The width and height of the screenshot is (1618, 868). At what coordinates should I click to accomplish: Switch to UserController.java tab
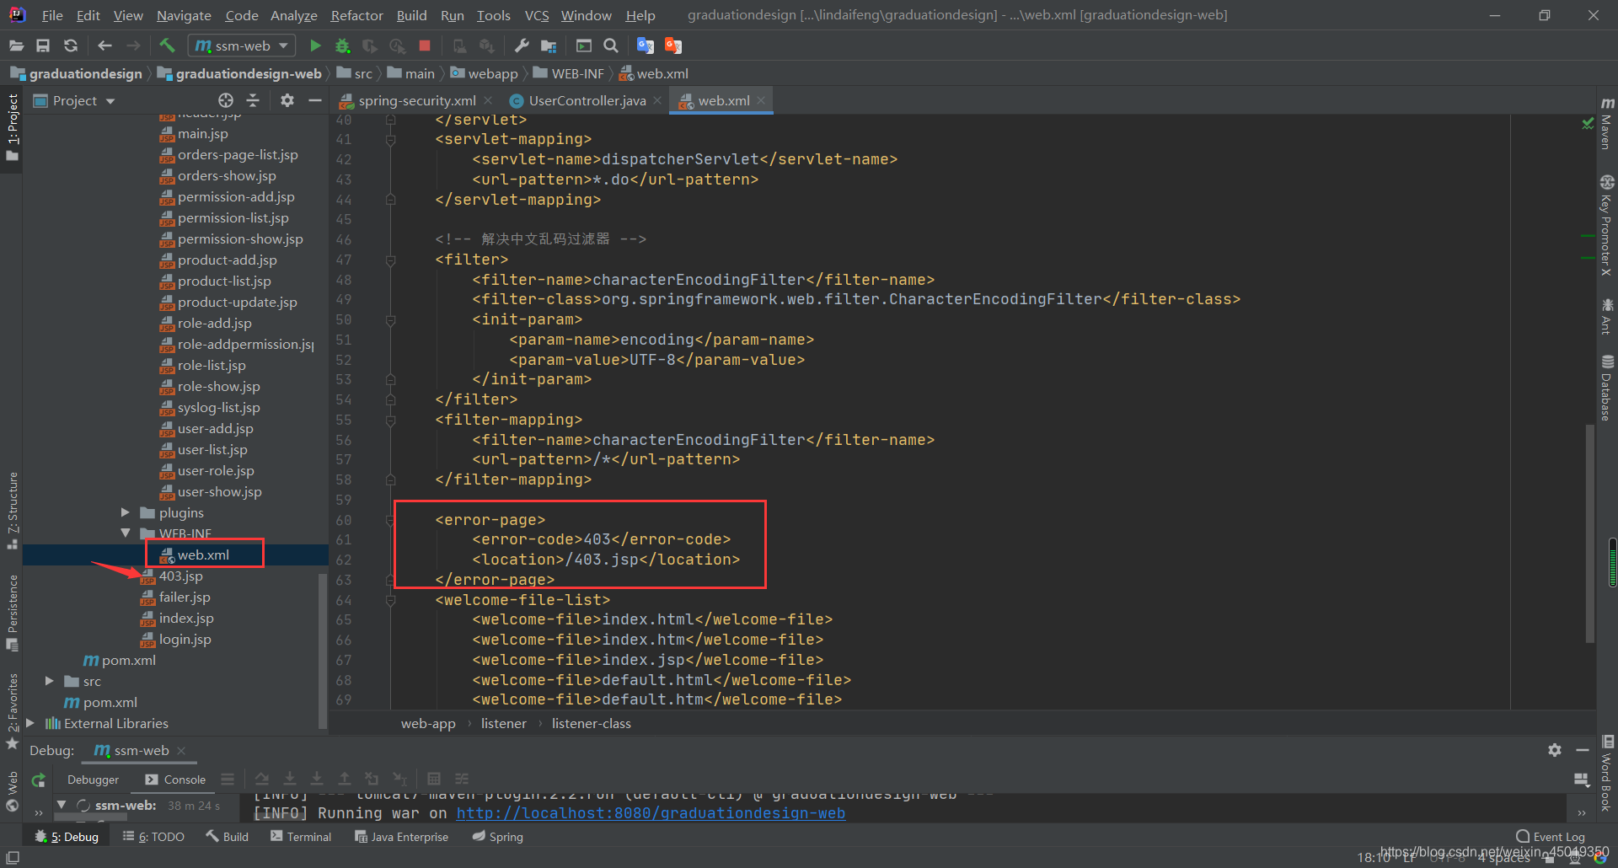[587, 100]
